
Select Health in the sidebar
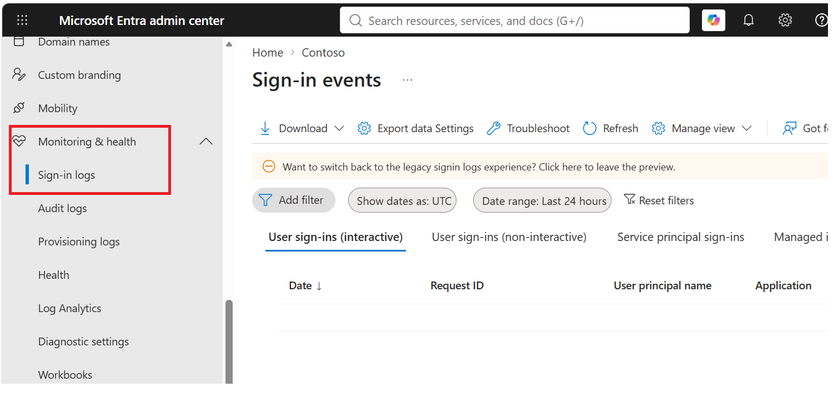[x=54, y=275]
